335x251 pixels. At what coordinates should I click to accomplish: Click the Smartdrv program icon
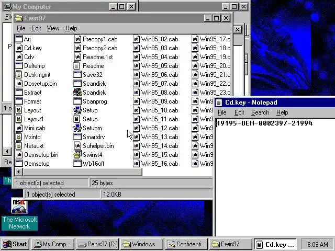[77, 137]
